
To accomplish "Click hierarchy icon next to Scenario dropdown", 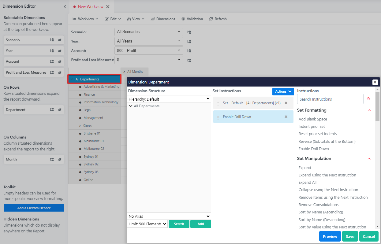I will [x=189, y=32].
